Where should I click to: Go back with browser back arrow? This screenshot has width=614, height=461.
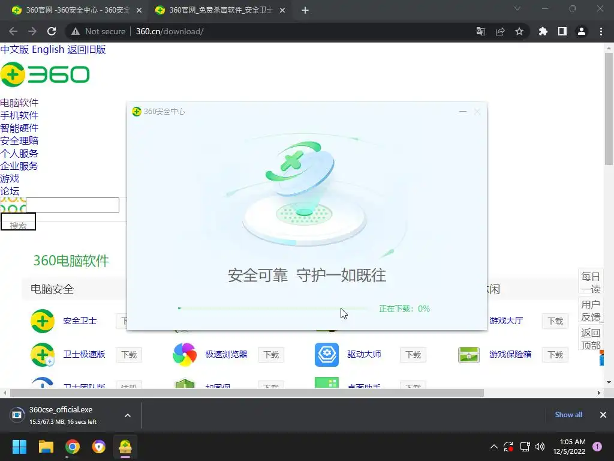(13, 31)
